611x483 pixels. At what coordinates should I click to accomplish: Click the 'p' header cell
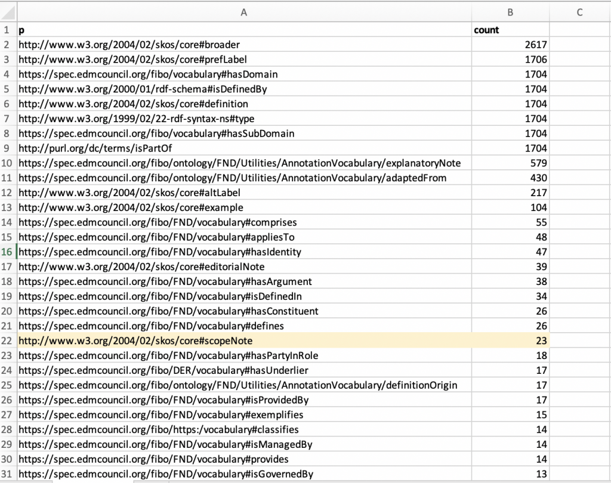(x=244, y=30)
